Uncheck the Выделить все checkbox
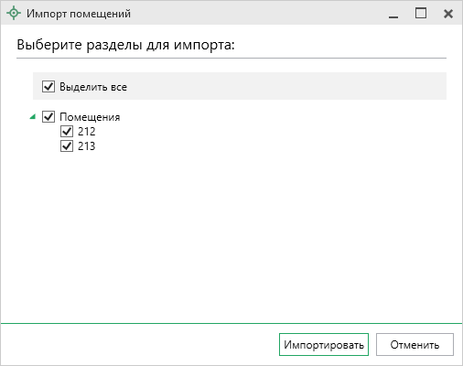The image size is (463, 366). click(x=48, y=87)
